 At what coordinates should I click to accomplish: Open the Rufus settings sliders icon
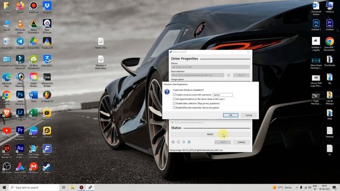point(184,142)
